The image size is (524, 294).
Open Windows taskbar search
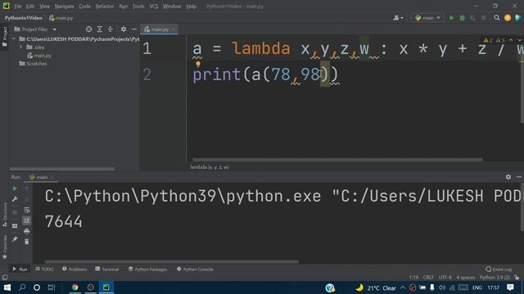pyautogui.click(x=22, y=287)
